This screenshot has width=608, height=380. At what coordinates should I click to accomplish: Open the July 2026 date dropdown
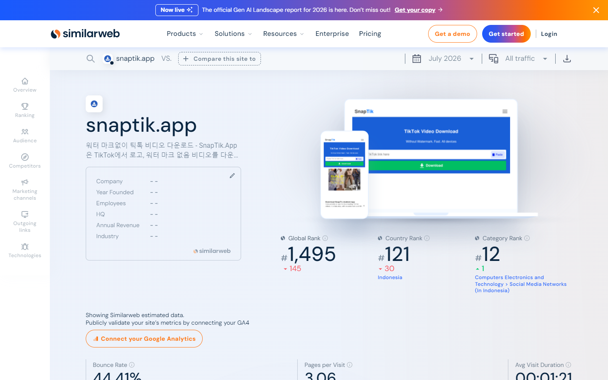451,59
